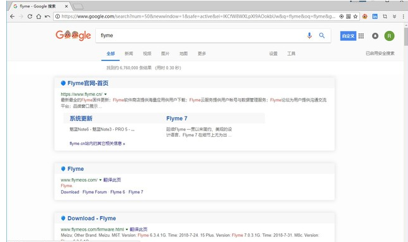Click the Google doodle logo
The width and height of the screenshot is (408, 242).
click(73, 35)
